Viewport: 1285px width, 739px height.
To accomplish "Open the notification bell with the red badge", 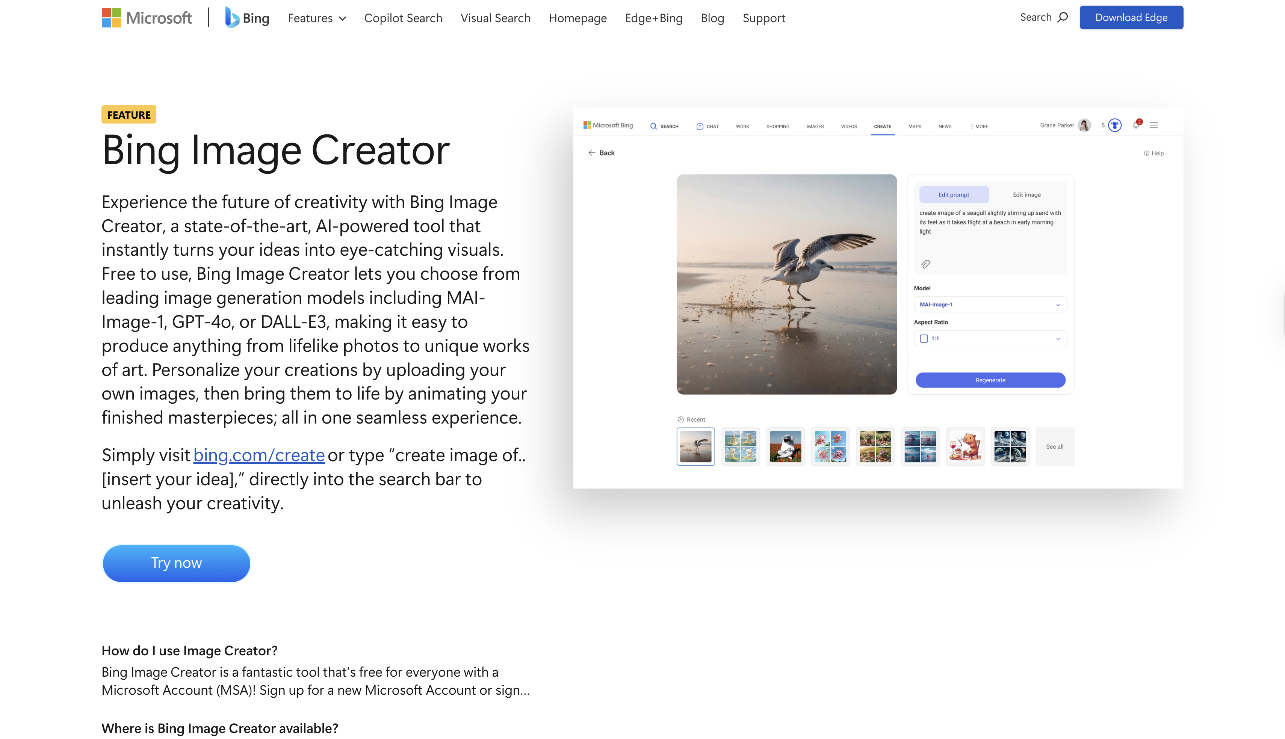I will tap(1136, 125).
